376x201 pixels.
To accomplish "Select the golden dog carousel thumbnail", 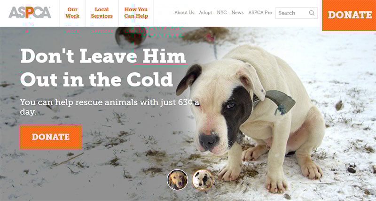I will click(178, 179).
